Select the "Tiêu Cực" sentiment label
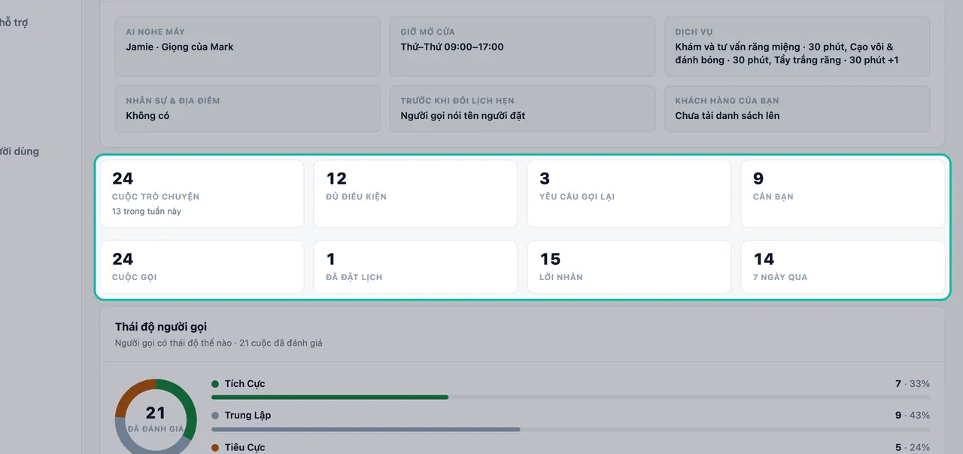Image resolution: width=963 pixels, height=454 pixels. click(x=245, y=447)
